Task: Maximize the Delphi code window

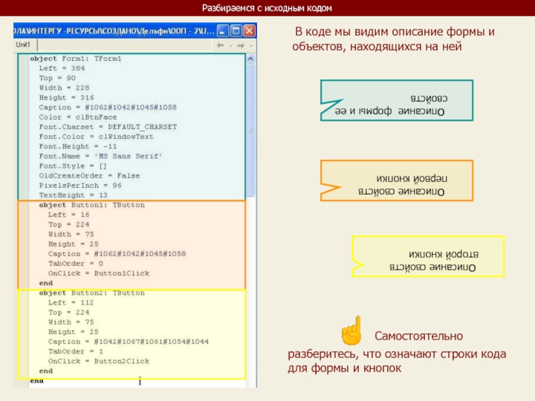Action: coord(236,31)
